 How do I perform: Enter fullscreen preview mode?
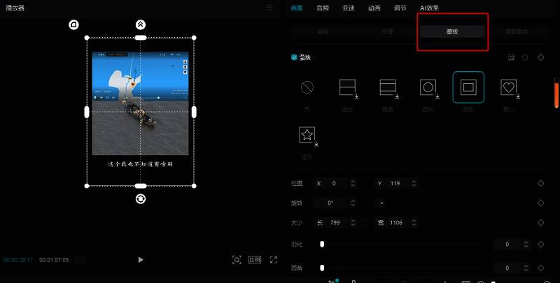273,260
